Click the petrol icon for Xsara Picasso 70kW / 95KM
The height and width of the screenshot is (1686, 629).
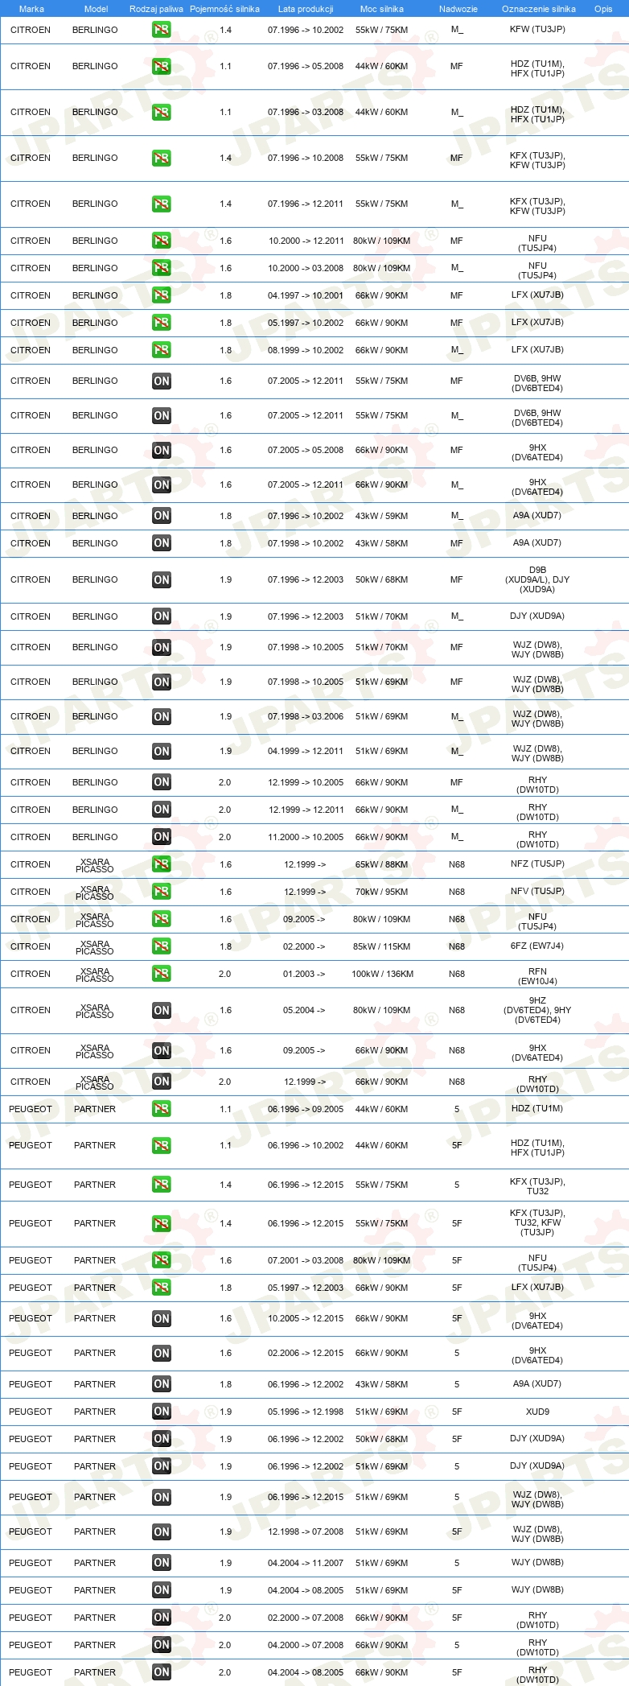[162, 892]
